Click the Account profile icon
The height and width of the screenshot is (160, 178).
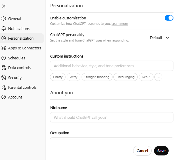pyautogui.click(x=4, y=97)
